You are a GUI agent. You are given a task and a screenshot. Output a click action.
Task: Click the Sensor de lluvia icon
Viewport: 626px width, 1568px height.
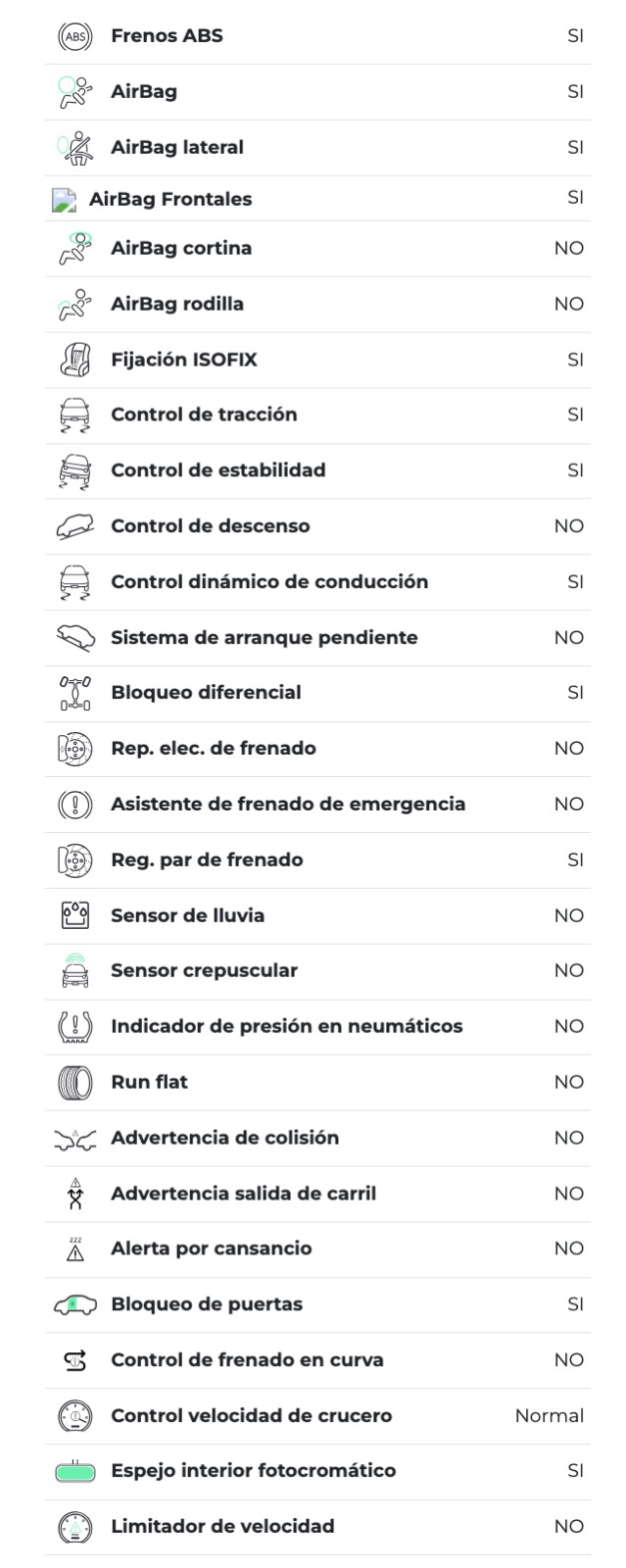pos(75,915)
